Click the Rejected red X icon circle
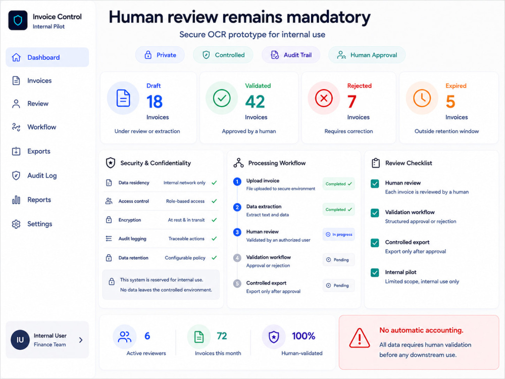The image size is (505, 379). [x=324, y=98]
